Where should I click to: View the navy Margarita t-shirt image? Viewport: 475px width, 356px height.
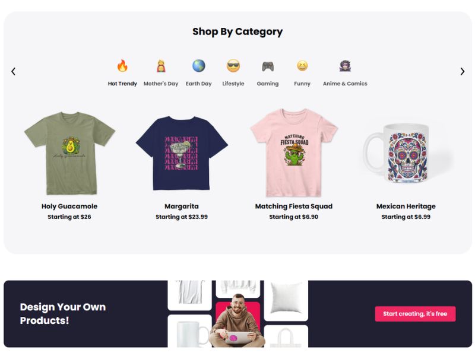[x=182, y=153]
